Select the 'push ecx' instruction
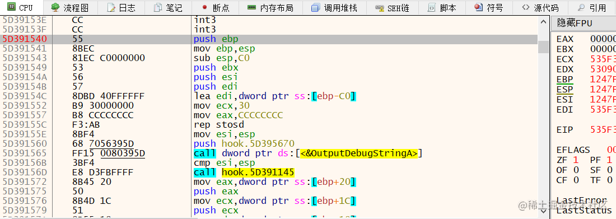Screen dimensions: 616x219 (x=216, y=211)
